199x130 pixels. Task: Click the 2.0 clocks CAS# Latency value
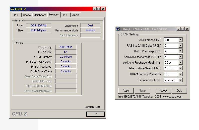[x=66, y=57]
